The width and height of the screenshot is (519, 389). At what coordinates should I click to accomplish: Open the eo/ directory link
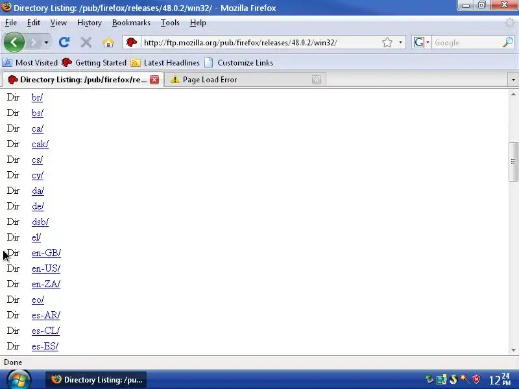(38, 300)
